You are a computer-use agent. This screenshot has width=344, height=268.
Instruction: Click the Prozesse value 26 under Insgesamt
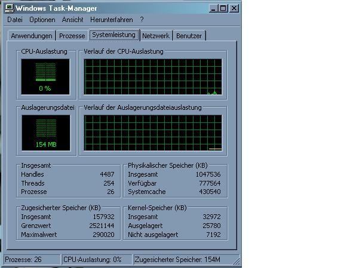(110, 192)
